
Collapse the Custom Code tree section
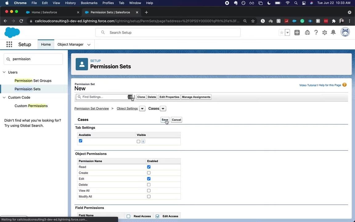click(x=4, y=97)
